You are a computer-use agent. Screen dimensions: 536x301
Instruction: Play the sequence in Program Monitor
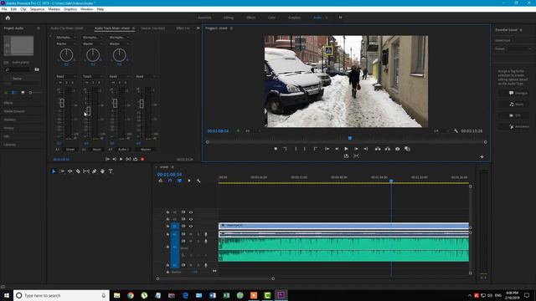(346, 149)
